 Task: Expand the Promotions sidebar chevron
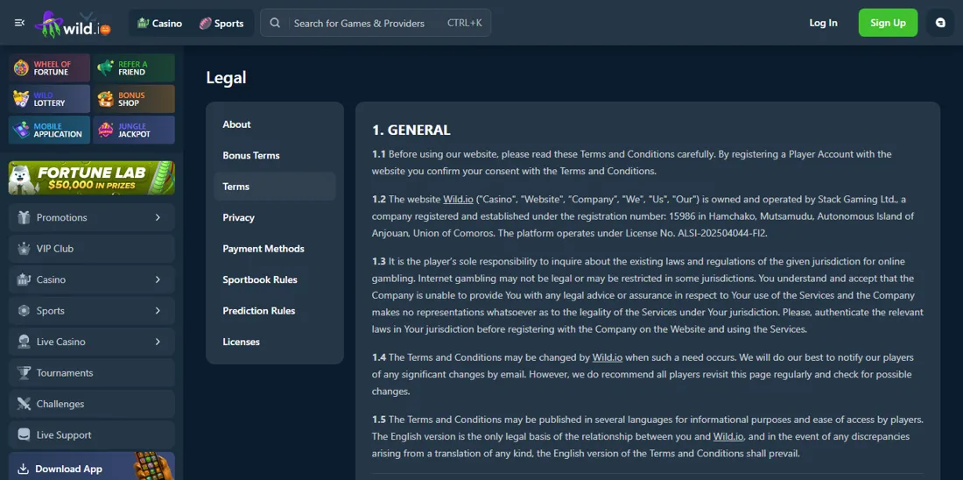point(158,217)
